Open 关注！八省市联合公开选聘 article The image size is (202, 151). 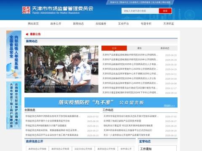click(x=127, y=135)
